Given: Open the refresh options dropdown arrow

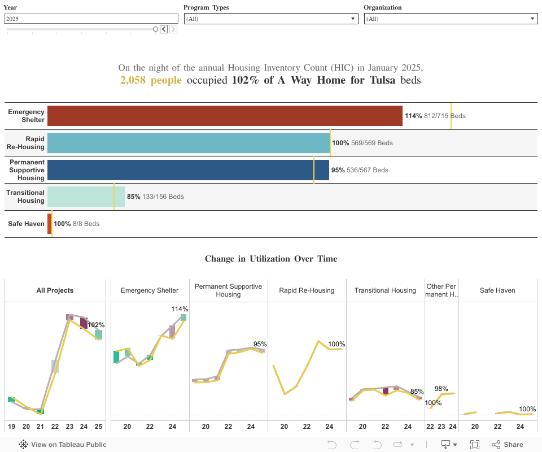Looking at the screenshot, I should 412,445.
